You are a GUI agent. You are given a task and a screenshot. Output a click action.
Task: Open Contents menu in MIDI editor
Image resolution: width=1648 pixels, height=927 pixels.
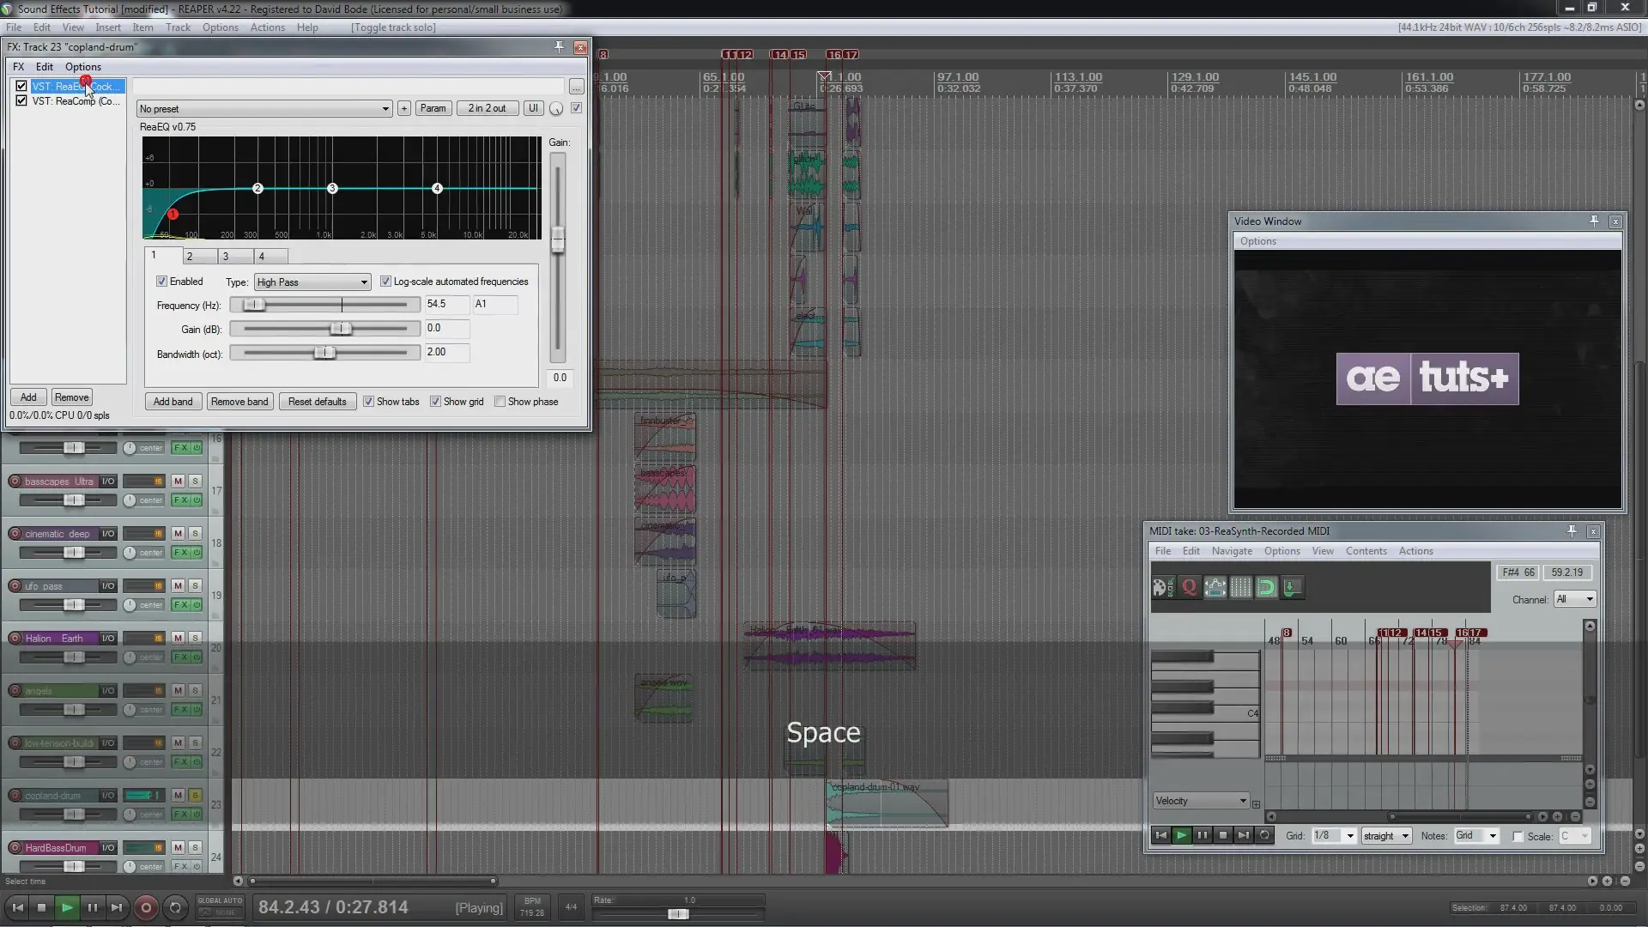pyautogui.click(x=1366, y=552)
